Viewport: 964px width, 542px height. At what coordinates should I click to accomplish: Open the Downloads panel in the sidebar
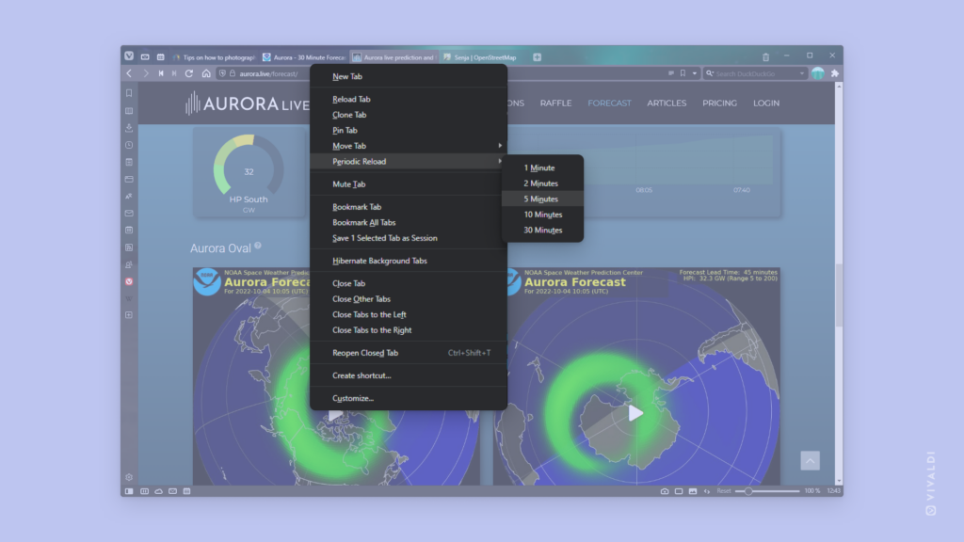[x=129, y=128]
